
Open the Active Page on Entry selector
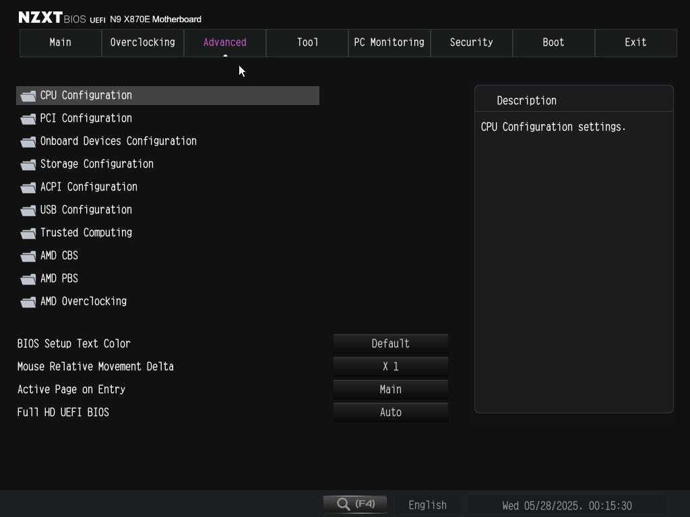[390, 389]
